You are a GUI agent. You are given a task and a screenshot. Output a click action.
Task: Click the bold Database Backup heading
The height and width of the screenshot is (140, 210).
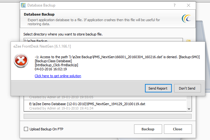point(39,14)
